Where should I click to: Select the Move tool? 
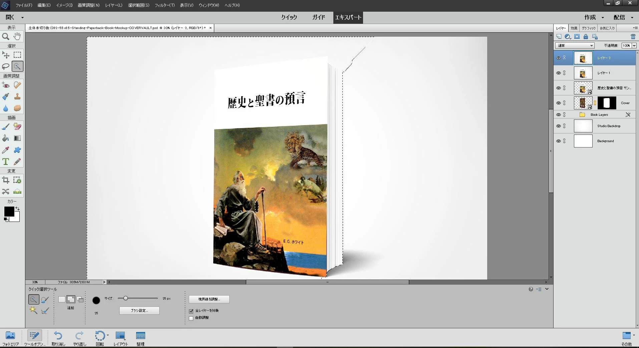pos(6,55)
